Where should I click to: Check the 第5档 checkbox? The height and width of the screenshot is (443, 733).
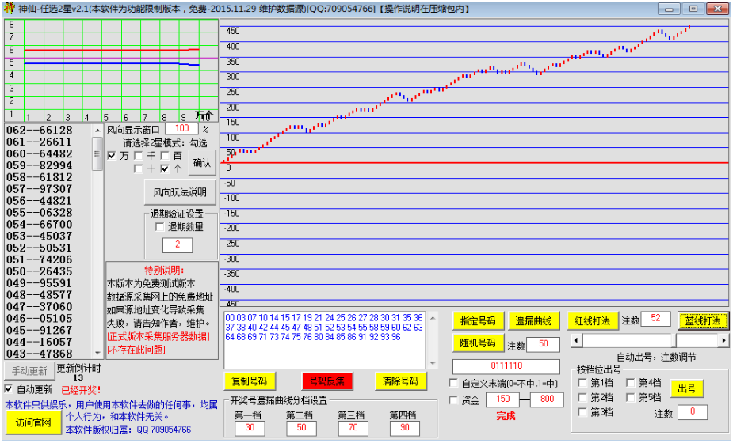coord(631,398)
